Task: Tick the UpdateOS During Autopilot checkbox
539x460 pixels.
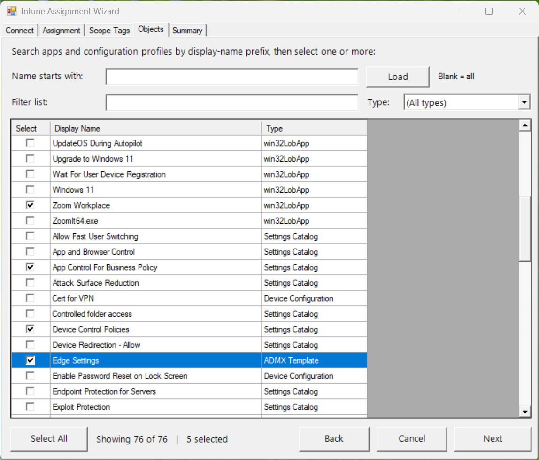Action: coord(30,143)
